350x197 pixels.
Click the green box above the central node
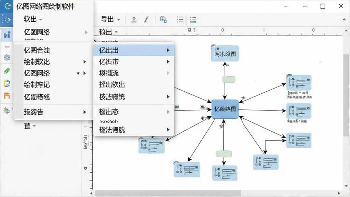coord(229,79)
